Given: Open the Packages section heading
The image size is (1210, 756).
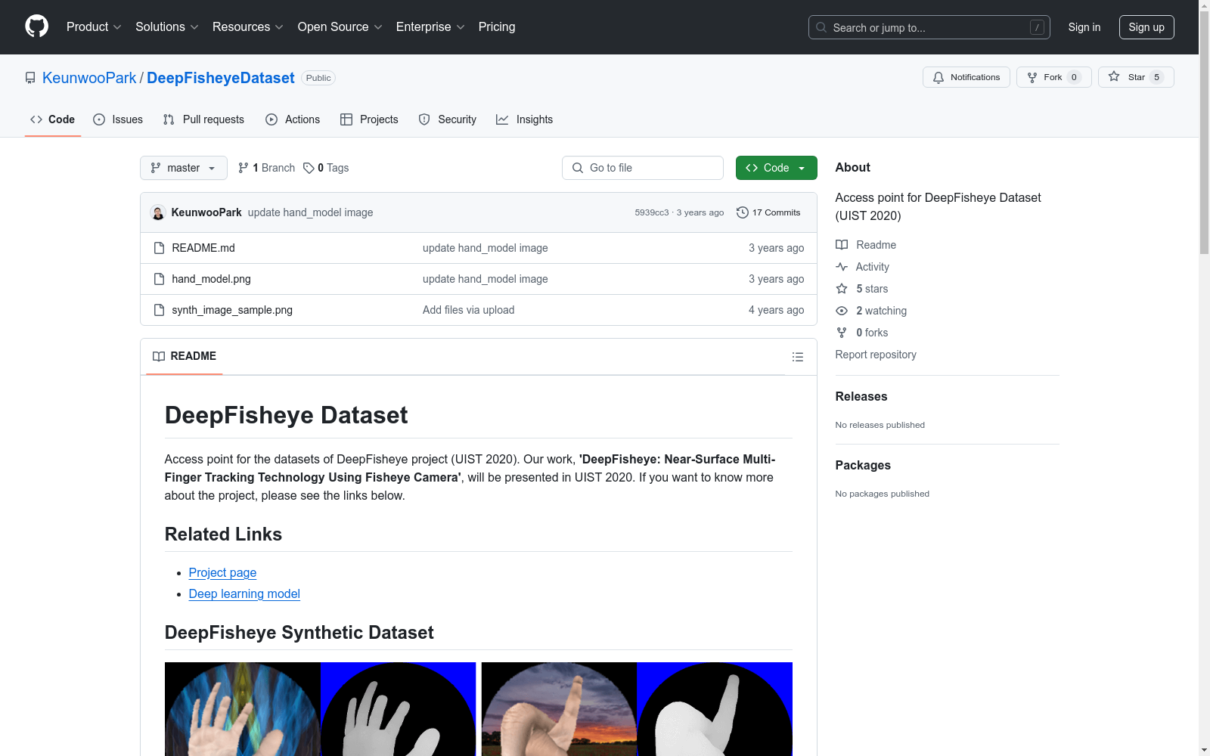Looking at the screenshot, I should pyautogui.click(x=863, y=465).
